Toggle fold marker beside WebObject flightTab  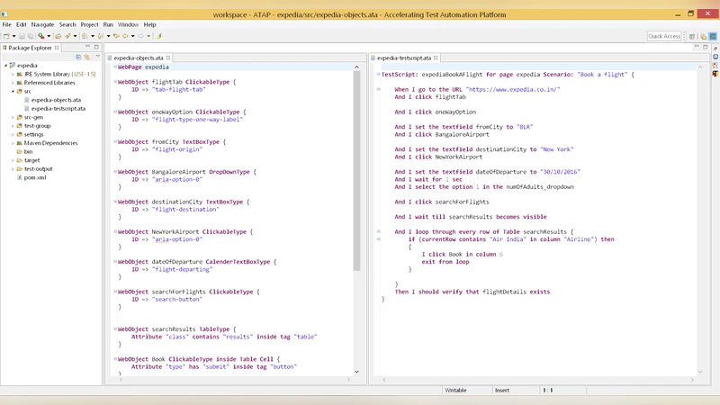pos(115,82)
